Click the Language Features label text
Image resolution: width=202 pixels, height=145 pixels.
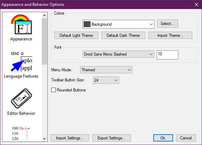point(21,76)
